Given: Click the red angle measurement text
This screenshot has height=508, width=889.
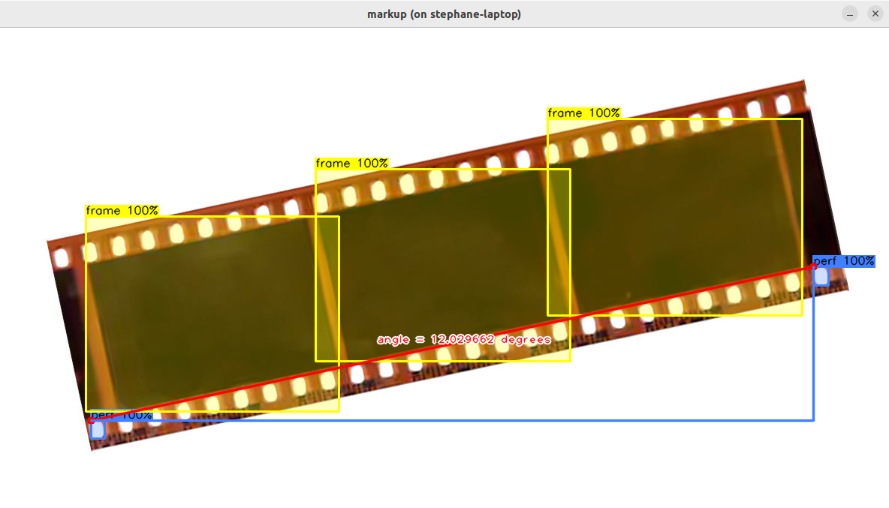Looking at the screenshot, I should (x=463, y=340).
